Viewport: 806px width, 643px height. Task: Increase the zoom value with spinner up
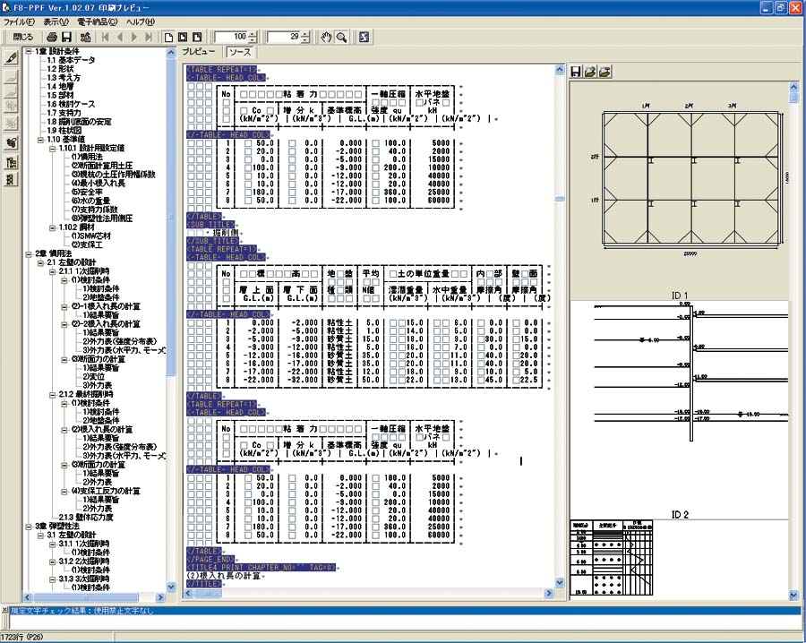(253, 34)
